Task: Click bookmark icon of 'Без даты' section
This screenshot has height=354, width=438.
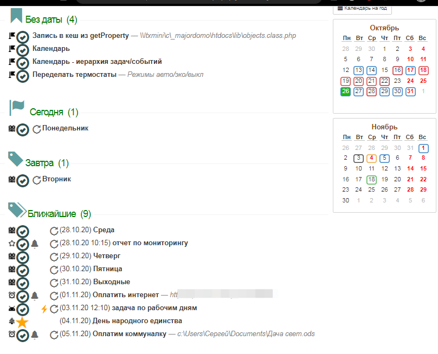Action: (x=16, y=16)
